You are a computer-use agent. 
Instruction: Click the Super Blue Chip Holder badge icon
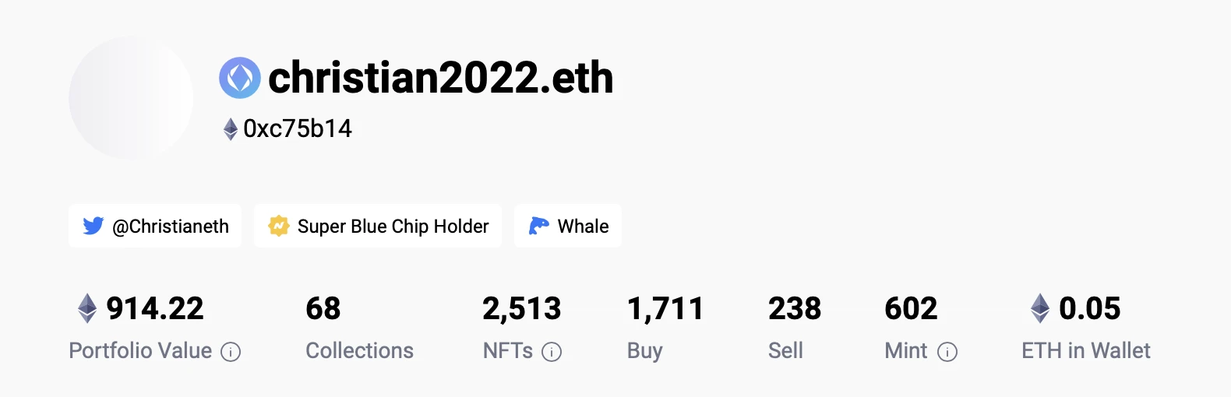(279, 226)
